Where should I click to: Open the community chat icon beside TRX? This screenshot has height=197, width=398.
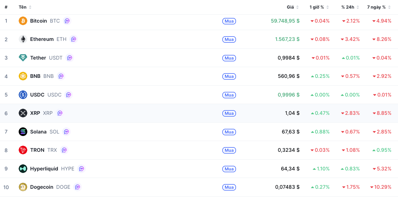coord(64,150)
